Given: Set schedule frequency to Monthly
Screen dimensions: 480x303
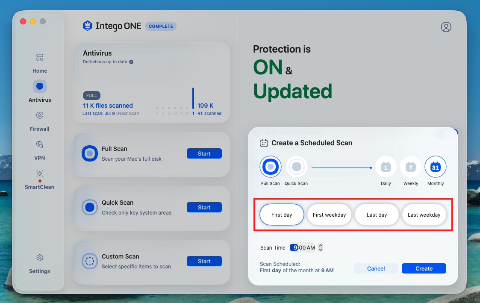Looking at the screenshot, I should (x=435, y=167).
